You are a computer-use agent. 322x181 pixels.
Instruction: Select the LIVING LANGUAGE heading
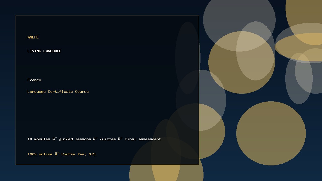tap(44, 51)
